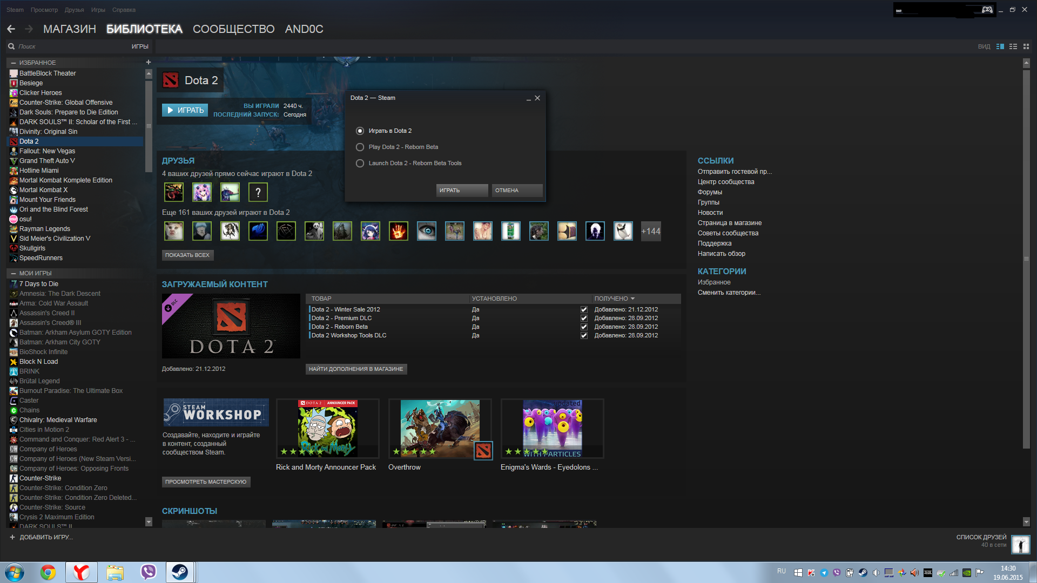Open the +144 more friends tile

point(651,232)
